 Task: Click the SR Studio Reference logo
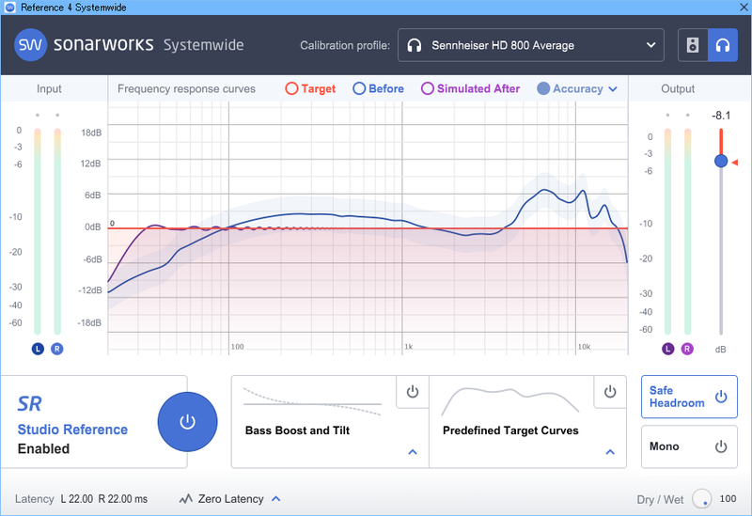coord(29,404)
